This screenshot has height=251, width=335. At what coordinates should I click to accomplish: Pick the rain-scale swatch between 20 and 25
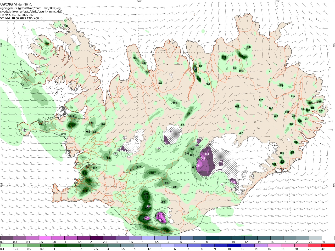tap(301, 245)
